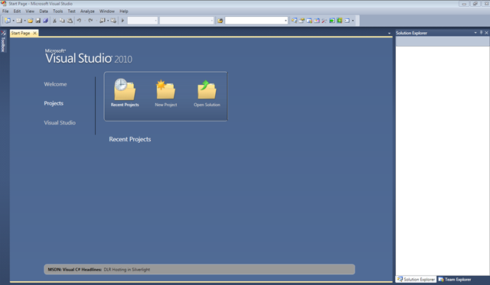Image resolution: width=490 pixels, height=285 pixels.
Task: Click the Start Debugging play icon
Action: tap(122, 21)
